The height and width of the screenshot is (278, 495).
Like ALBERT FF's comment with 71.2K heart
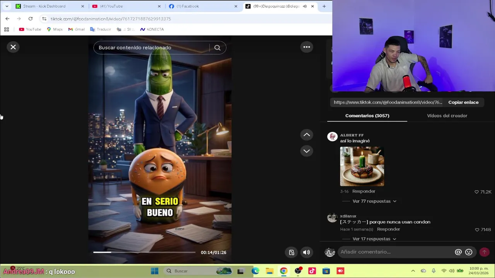(x=476, y=192)
